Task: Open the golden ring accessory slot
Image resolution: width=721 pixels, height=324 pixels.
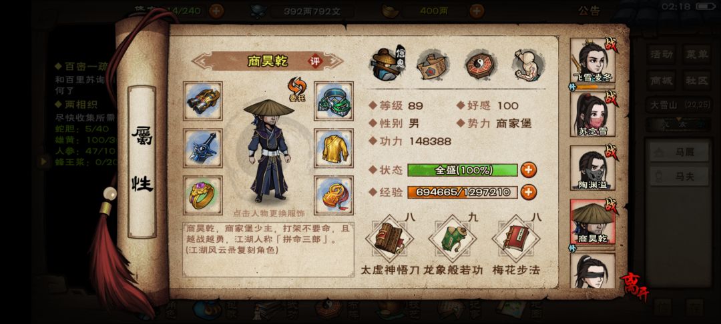Action: click(203, 195)
